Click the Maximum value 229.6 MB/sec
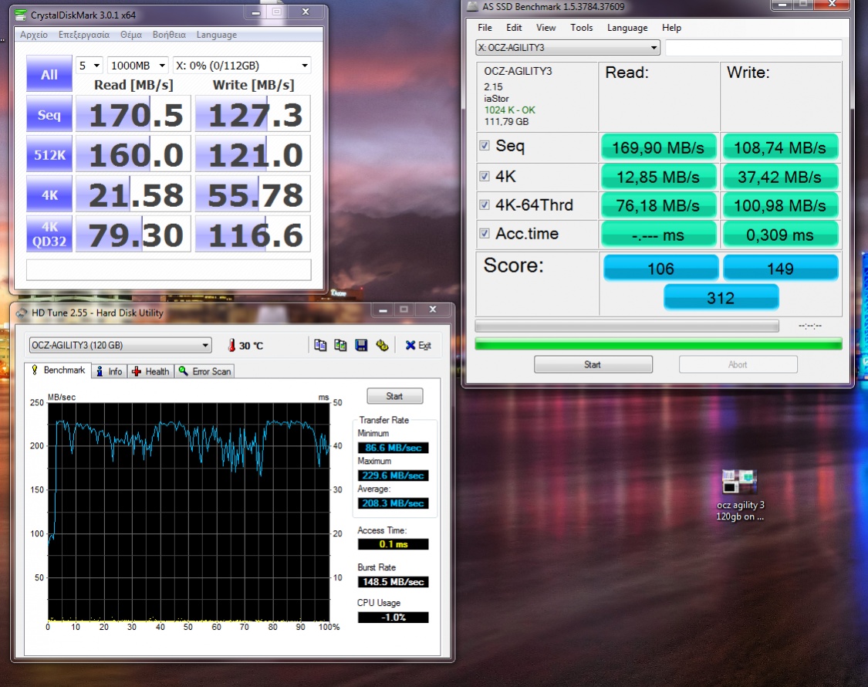Viewport: 868px width, 687px height. 393,475
